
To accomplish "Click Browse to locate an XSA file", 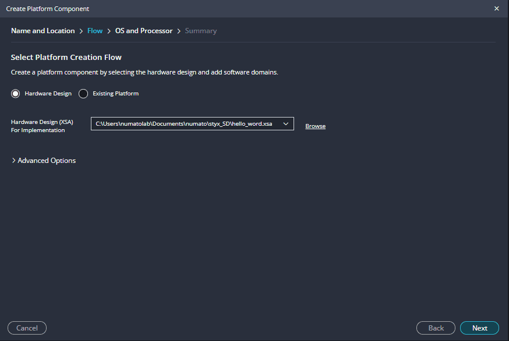I will [x=315, y=126].
